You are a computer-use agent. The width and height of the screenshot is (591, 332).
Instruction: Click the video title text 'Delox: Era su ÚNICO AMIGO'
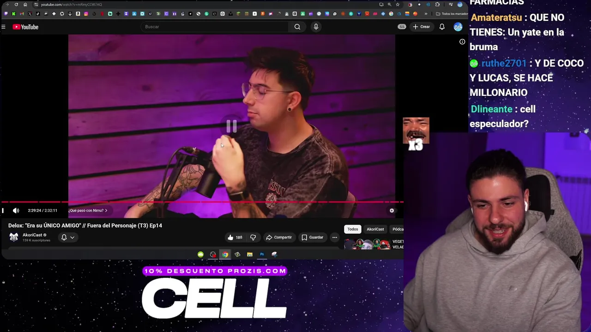pos(85,225)
